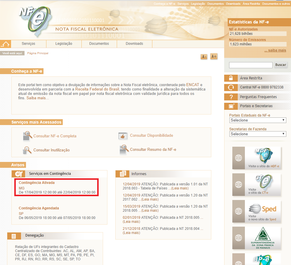Open Consultar Resumo da NF-e link
291x265 pixels.
[x=153, y=150]
